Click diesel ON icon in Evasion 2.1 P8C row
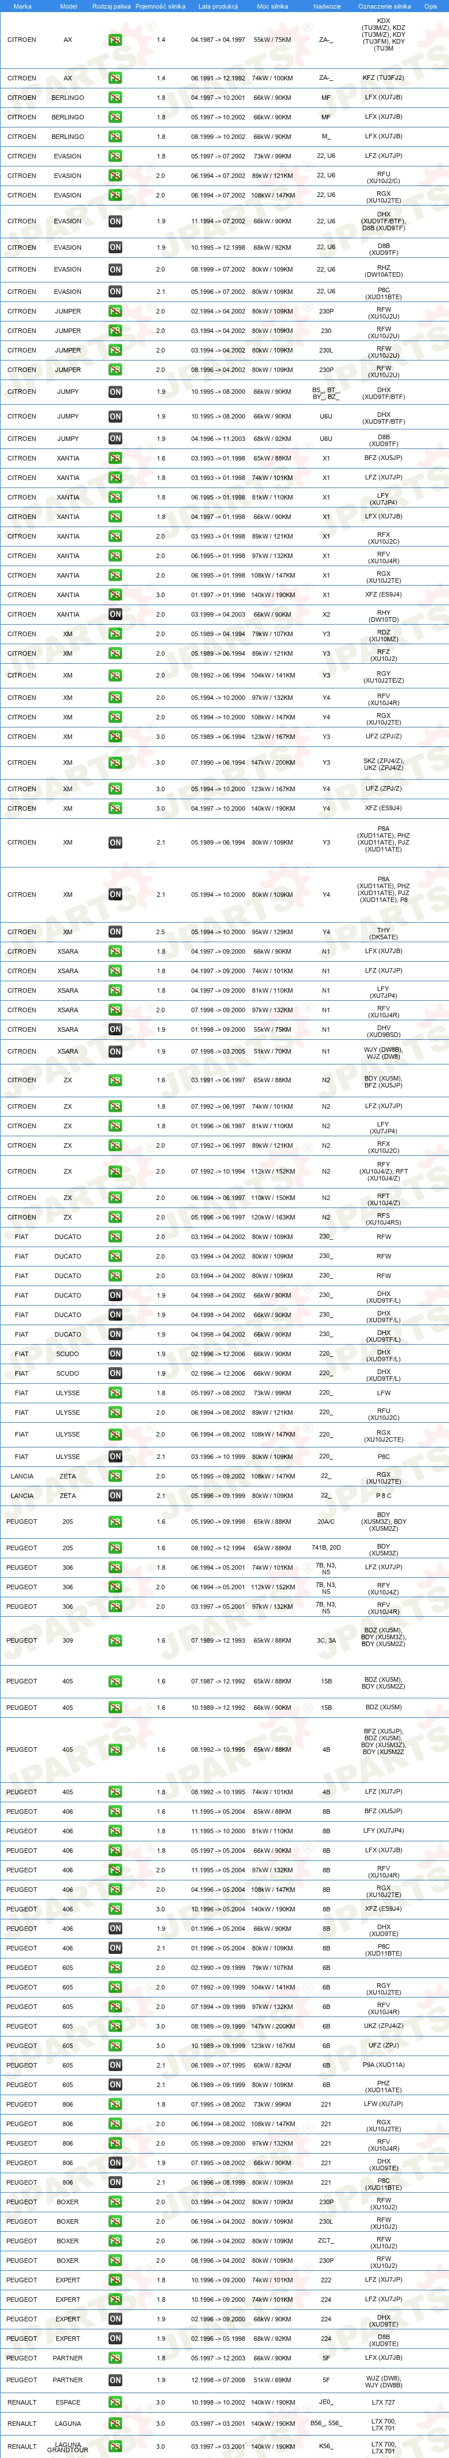 coord(114,292)
